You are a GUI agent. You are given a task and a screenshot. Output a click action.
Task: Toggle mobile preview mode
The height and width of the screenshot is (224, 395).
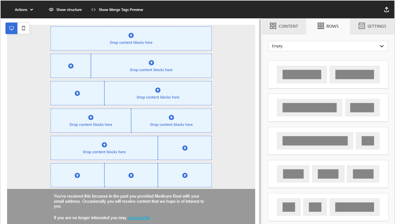point(23,28)
